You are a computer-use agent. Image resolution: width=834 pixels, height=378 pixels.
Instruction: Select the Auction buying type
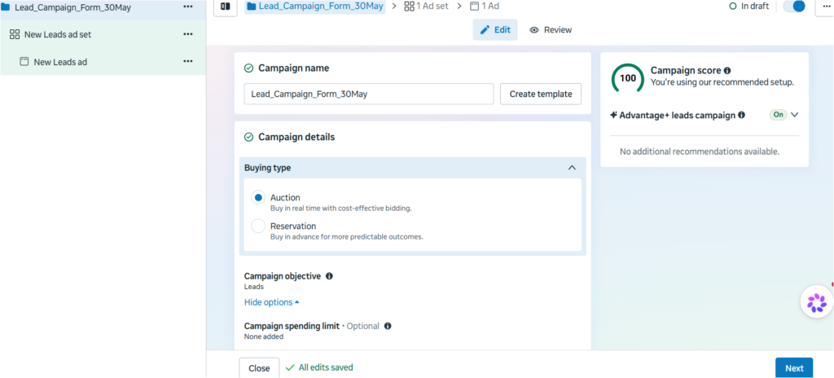258,197
